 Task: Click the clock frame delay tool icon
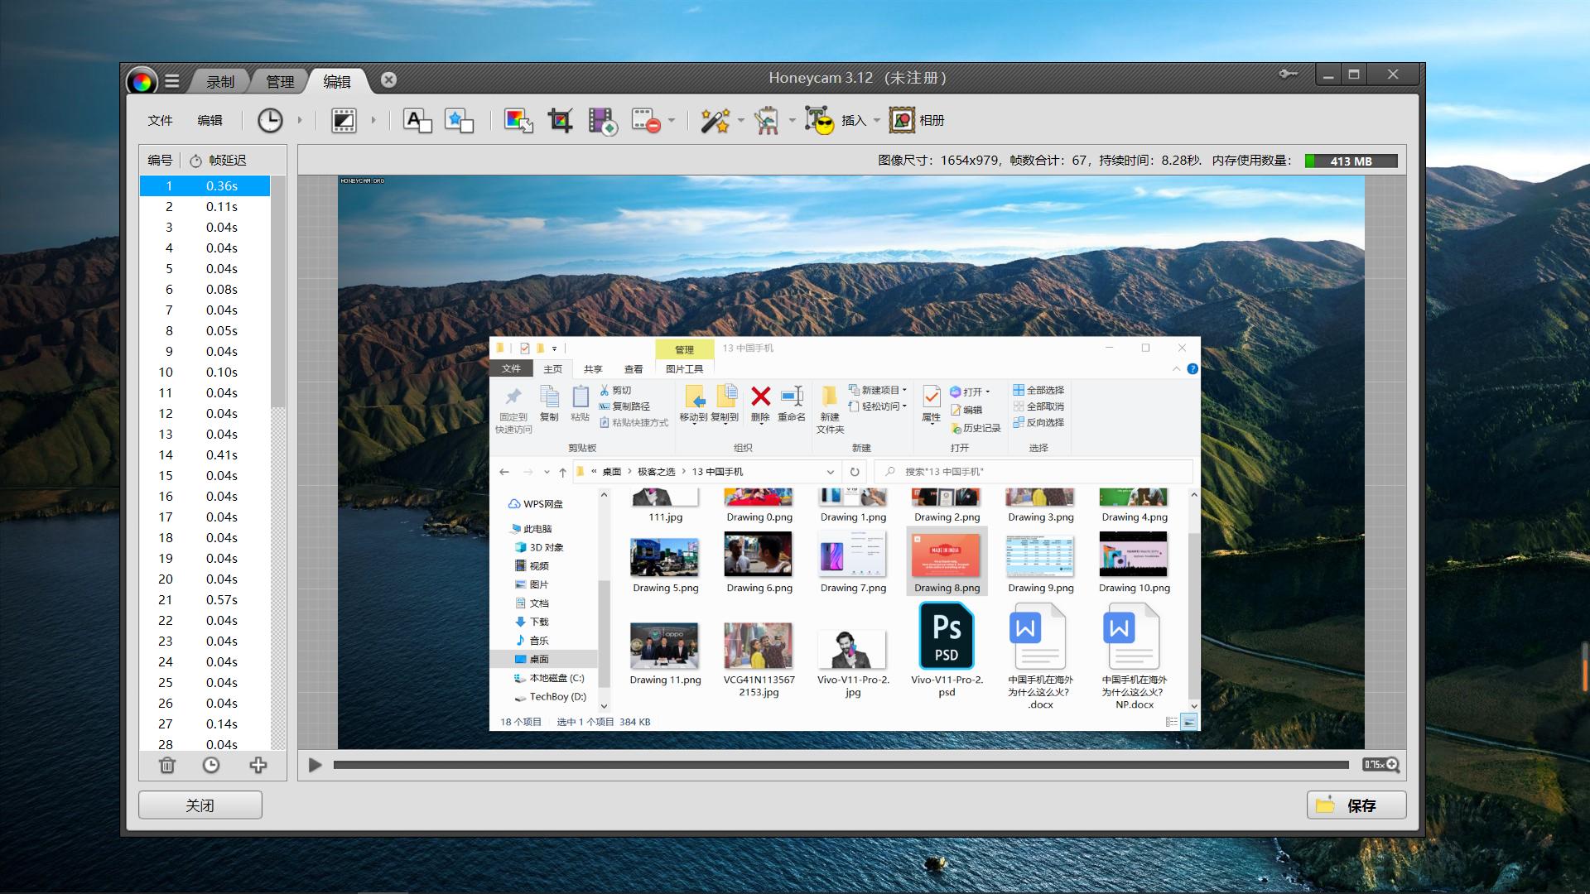(269, 121)
